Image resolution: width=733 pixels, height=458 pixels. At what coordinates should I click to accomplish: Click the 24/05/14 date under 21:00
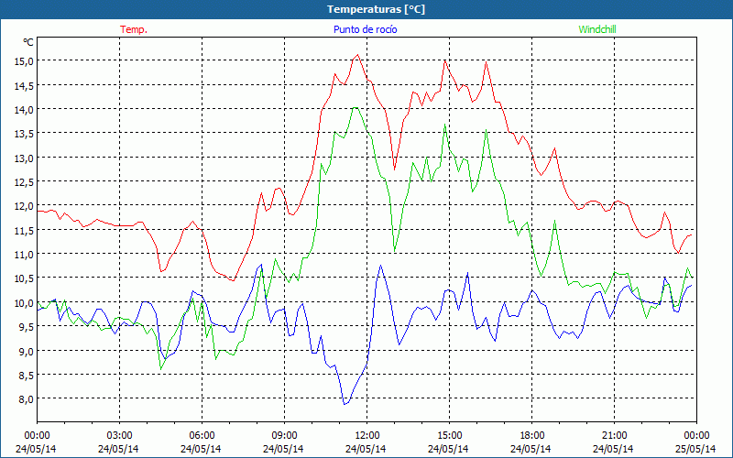613,449
